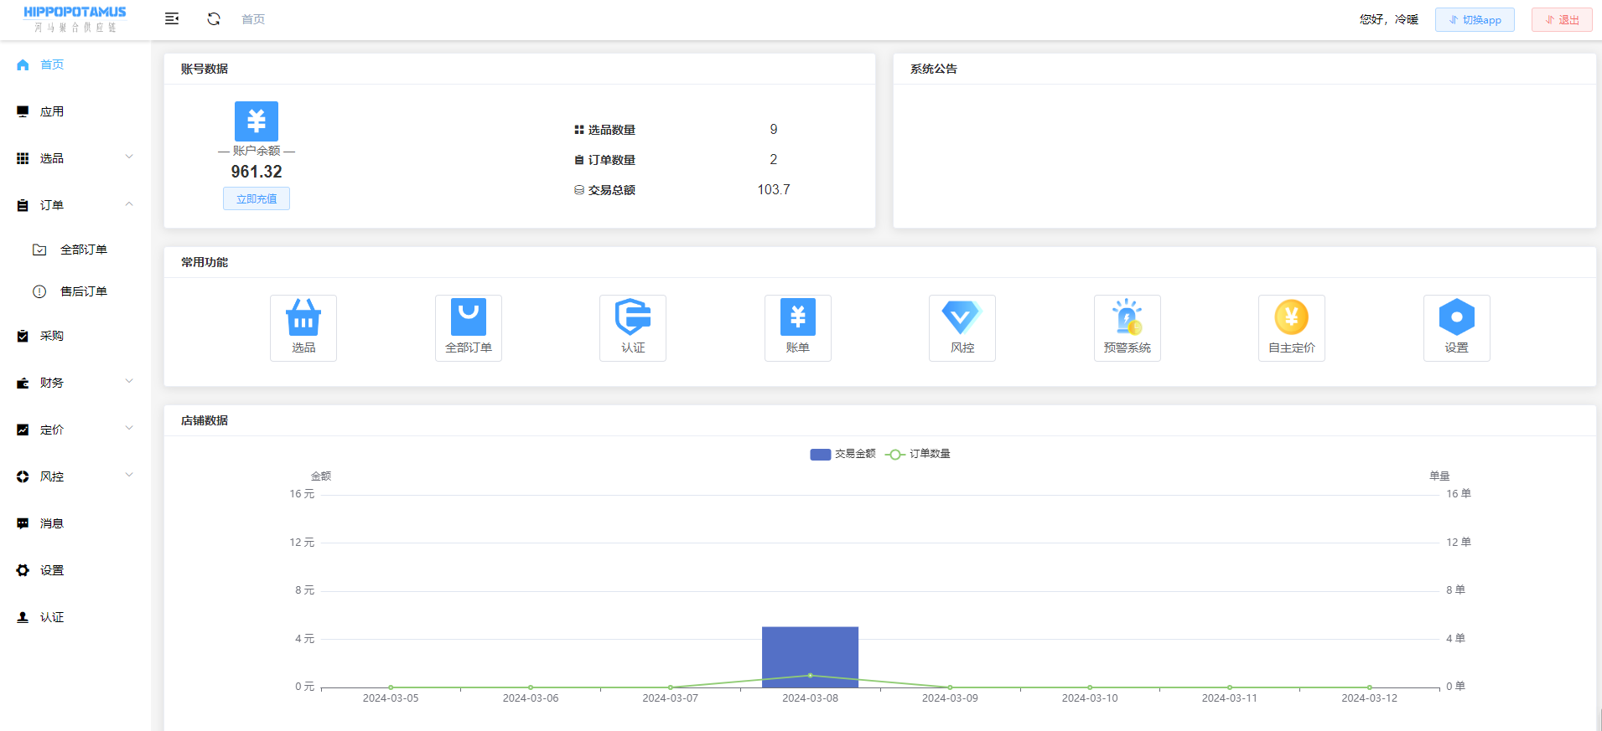Click the 立即充值 recharge button
Screen dimensions: 1602x731
257,198
